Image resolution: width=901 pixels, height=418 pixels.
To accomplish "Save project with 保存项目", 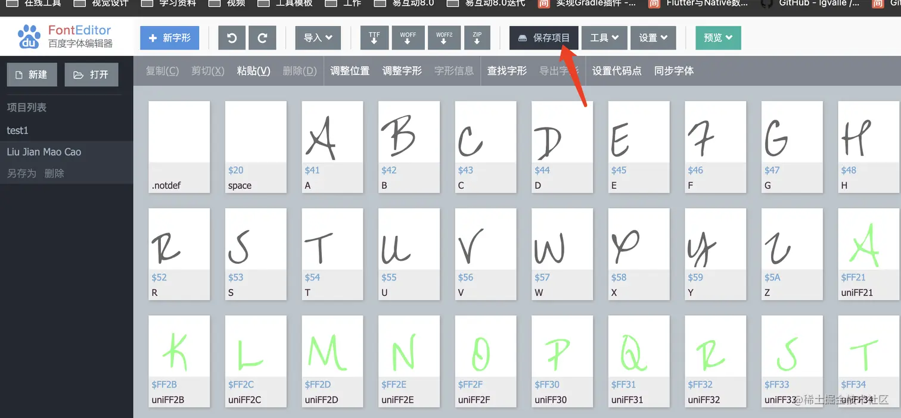I will click(x=544, y=38).
